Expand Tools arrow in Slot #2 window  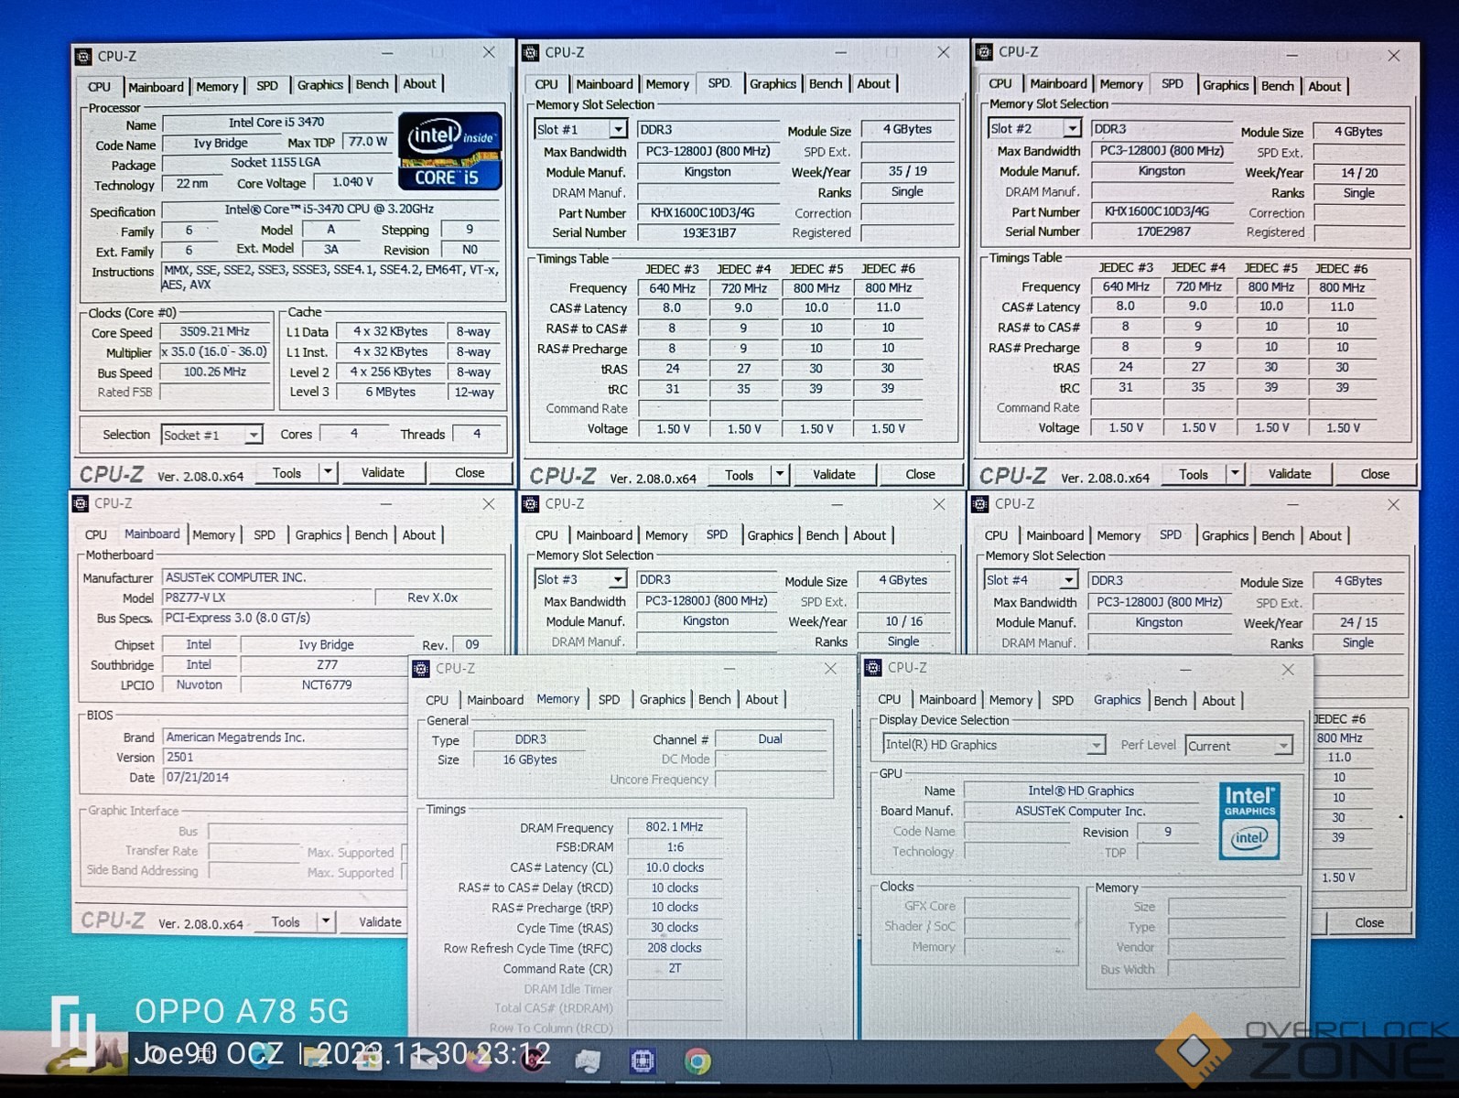tap(1235, 473)
